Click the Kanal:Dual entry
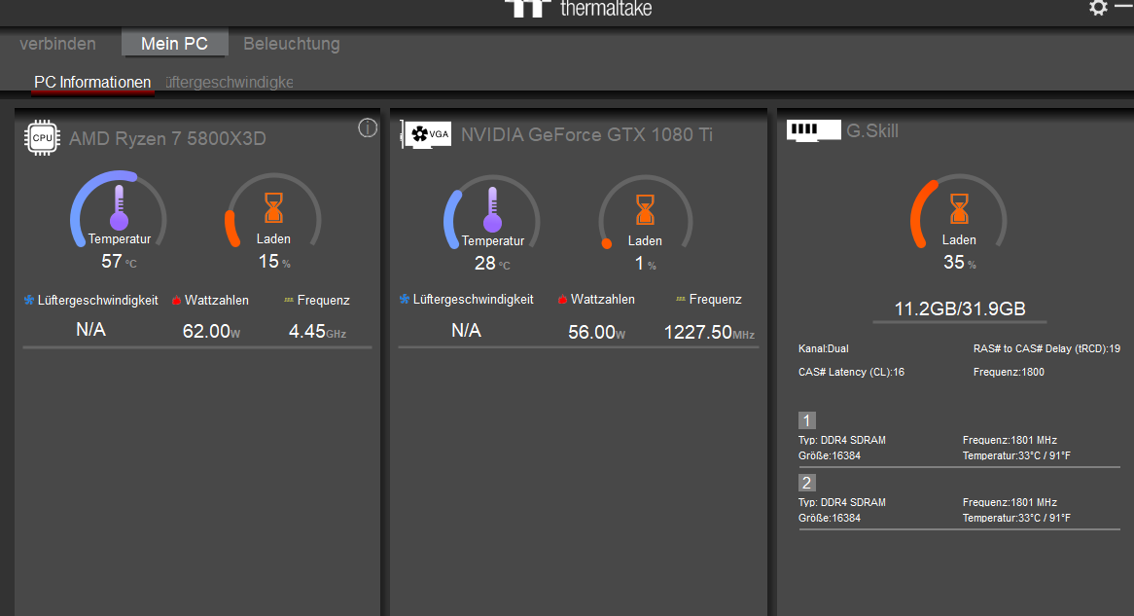The width and height of the screenshot is (1134, 616). click(824, 349)
